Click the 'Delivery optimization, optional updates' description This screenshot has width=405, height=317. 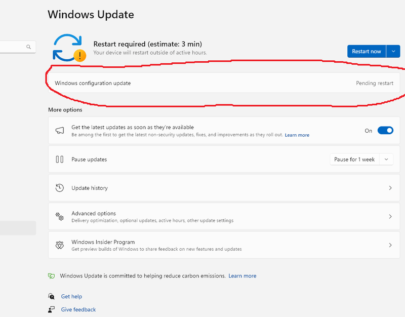point(152,221)
